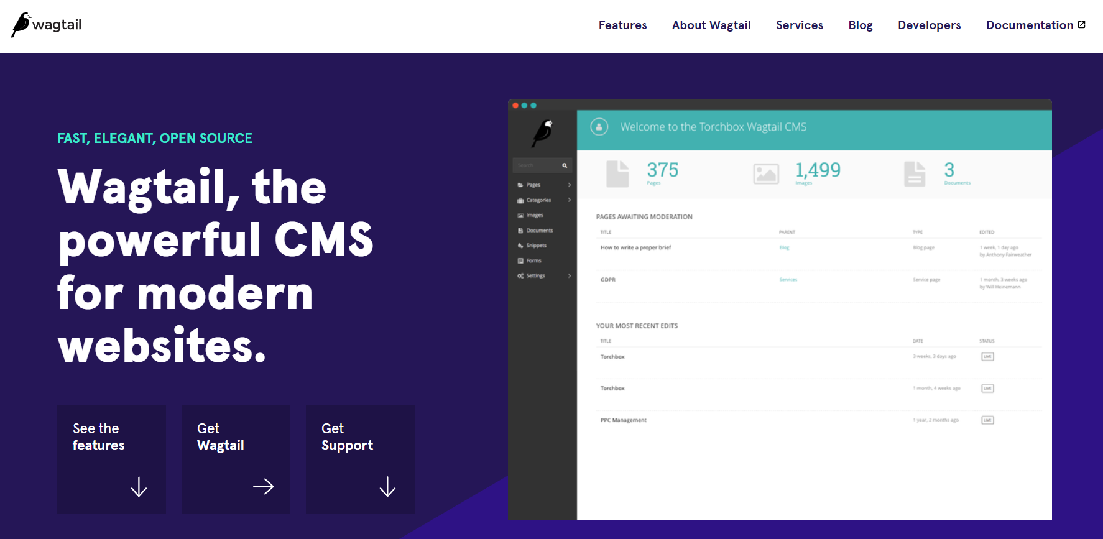Click the Wagtail bird logo in header
This screenshot has height=539, width=1103.
tap(46, 25)
